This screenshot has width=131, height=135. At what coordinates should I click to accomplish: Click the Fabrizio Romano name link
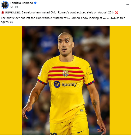[x=22, y=3]
